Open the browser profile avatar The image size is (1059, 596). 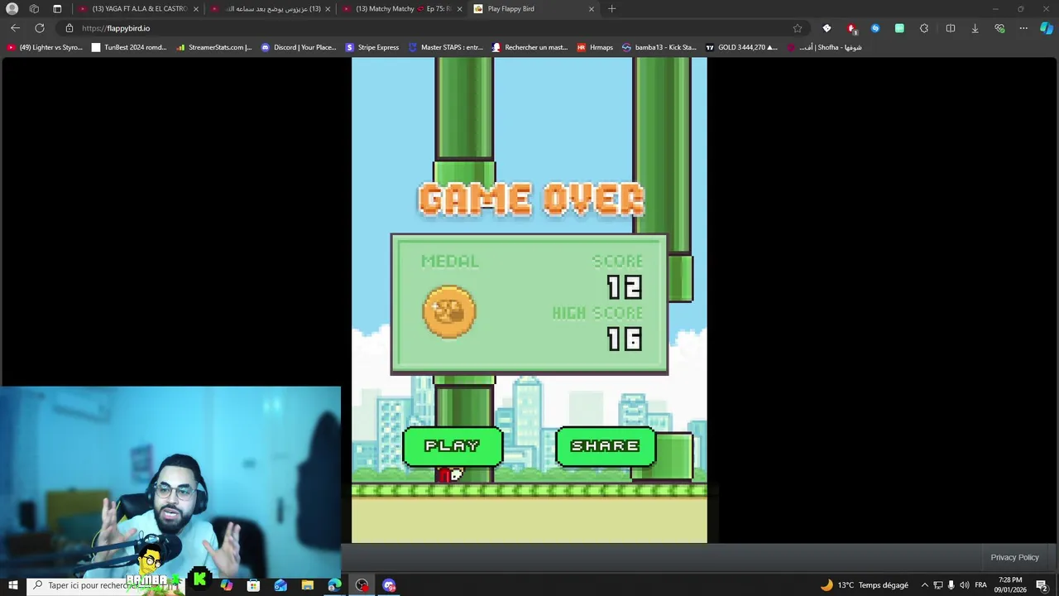pos(12,8)
